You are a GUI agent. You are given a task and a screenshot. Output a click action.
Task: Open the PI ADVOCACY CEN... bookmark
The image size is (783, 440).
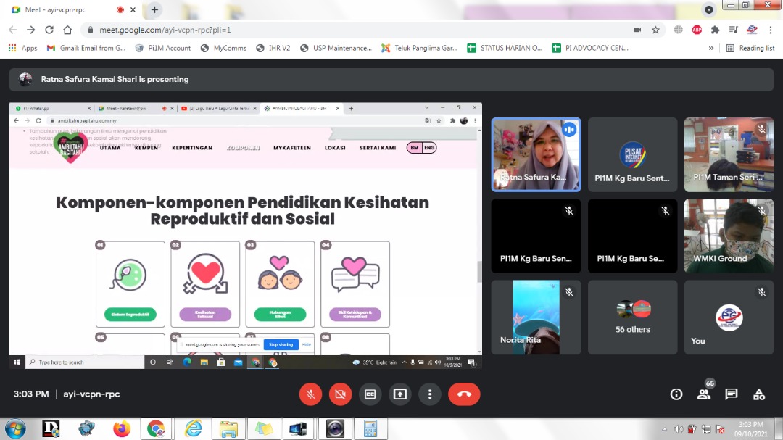pos(590,48)
